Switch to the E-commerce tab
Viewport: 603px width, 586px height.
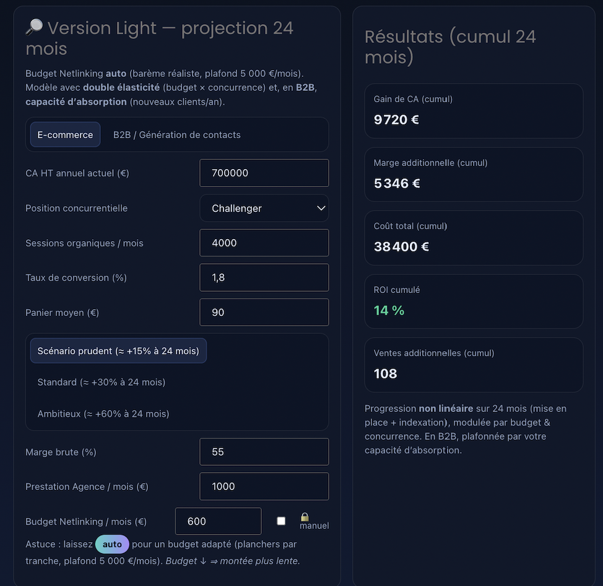tap(65, 134)
